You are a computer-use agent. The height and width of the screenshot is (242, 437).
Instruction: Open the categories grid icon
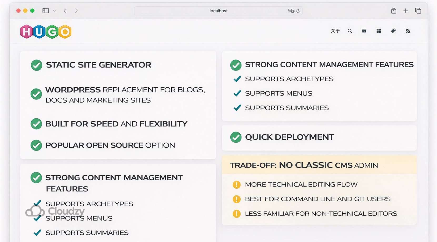click(379, 31)
